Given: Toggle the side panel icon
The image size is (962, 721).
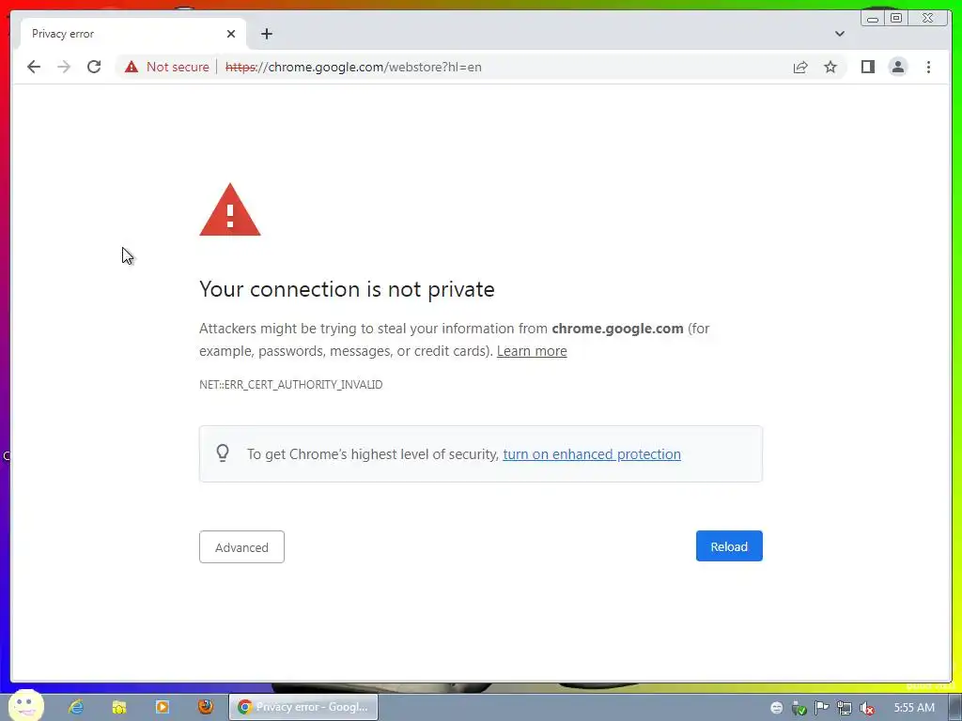Looking at the screenshot, I should click(x=867, y=67).
